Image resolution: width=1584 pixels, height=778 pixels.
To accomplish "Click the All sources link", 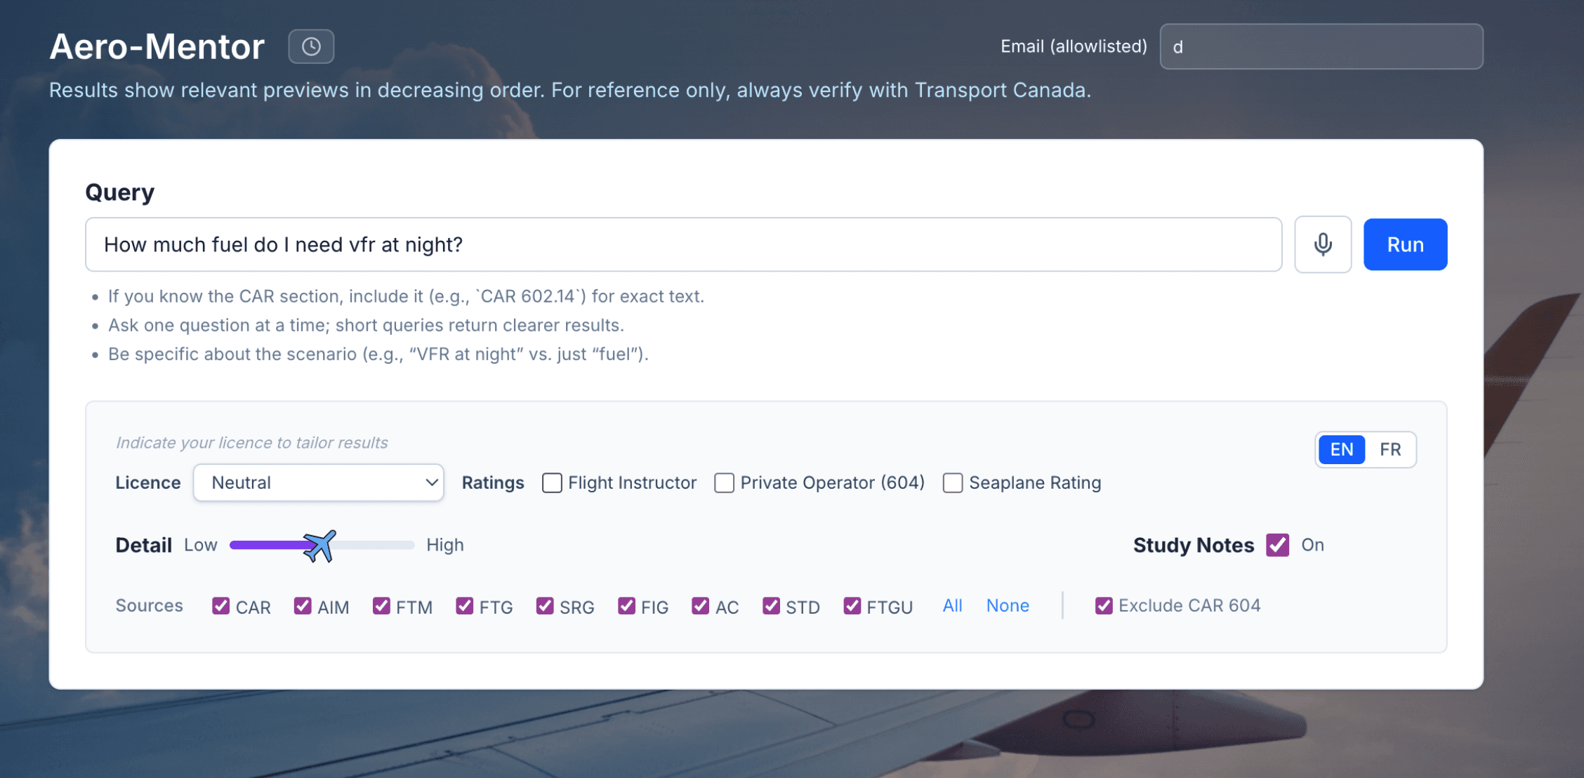I will 952,605.
